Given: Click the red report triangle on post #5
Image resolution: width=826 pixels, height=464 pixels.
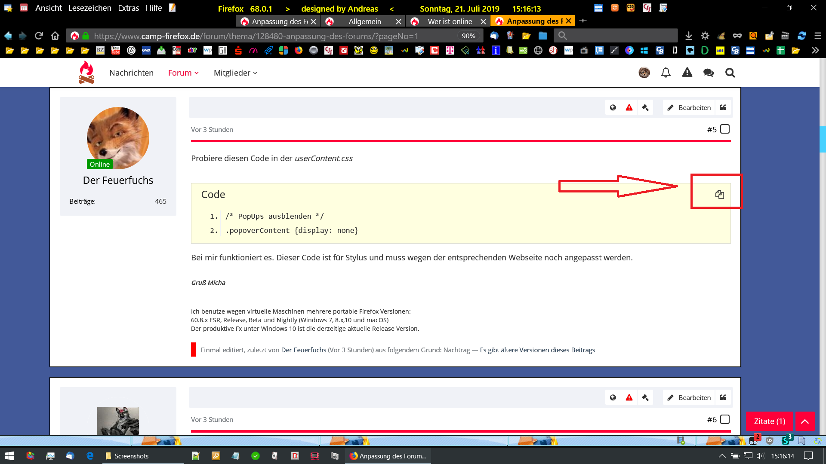Looking at the screenshot, I should click(x=629, y=107).
